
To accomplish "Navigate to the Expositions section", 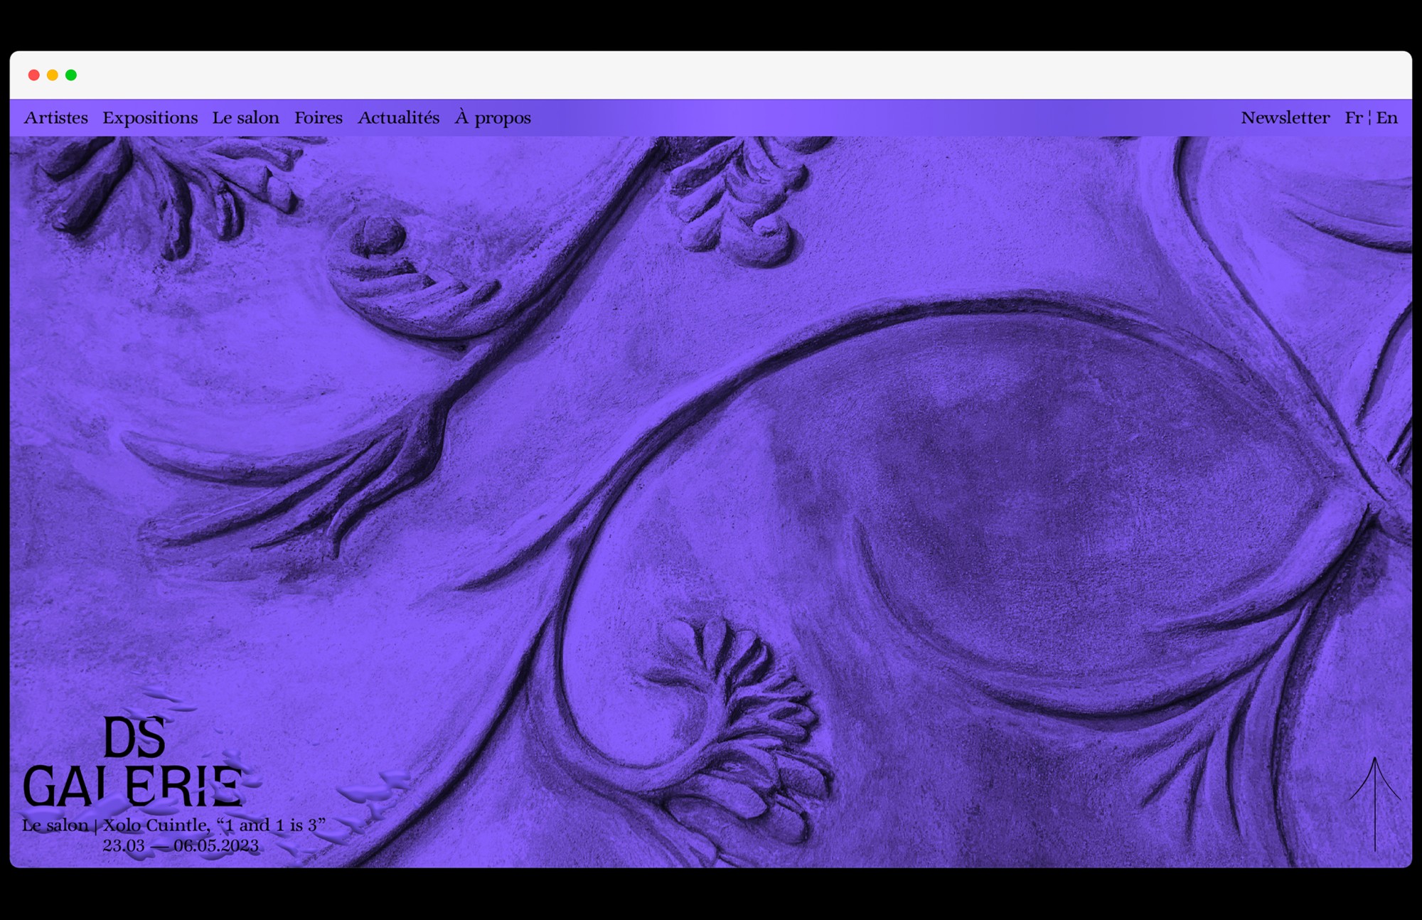I will (x=150, y=118).
